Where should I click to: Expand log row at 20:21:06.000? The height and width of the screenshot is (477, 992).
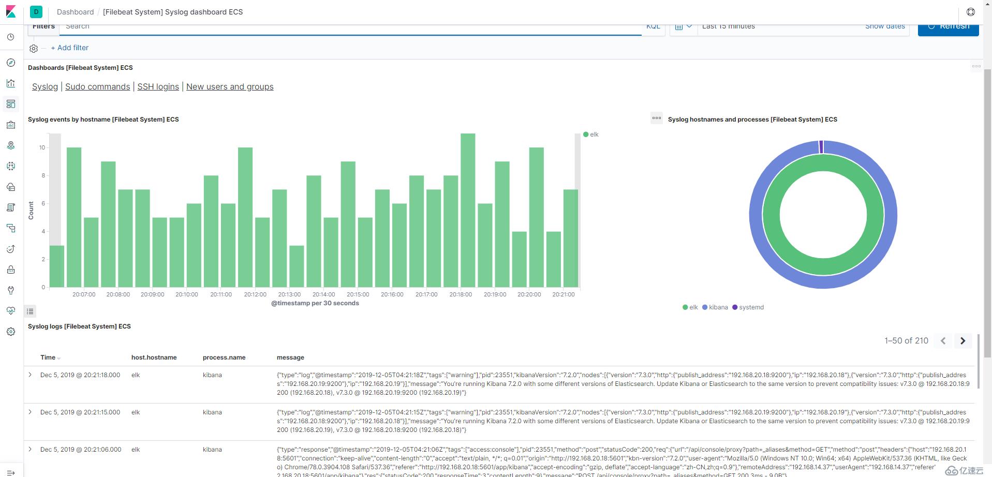click(30, 450)
